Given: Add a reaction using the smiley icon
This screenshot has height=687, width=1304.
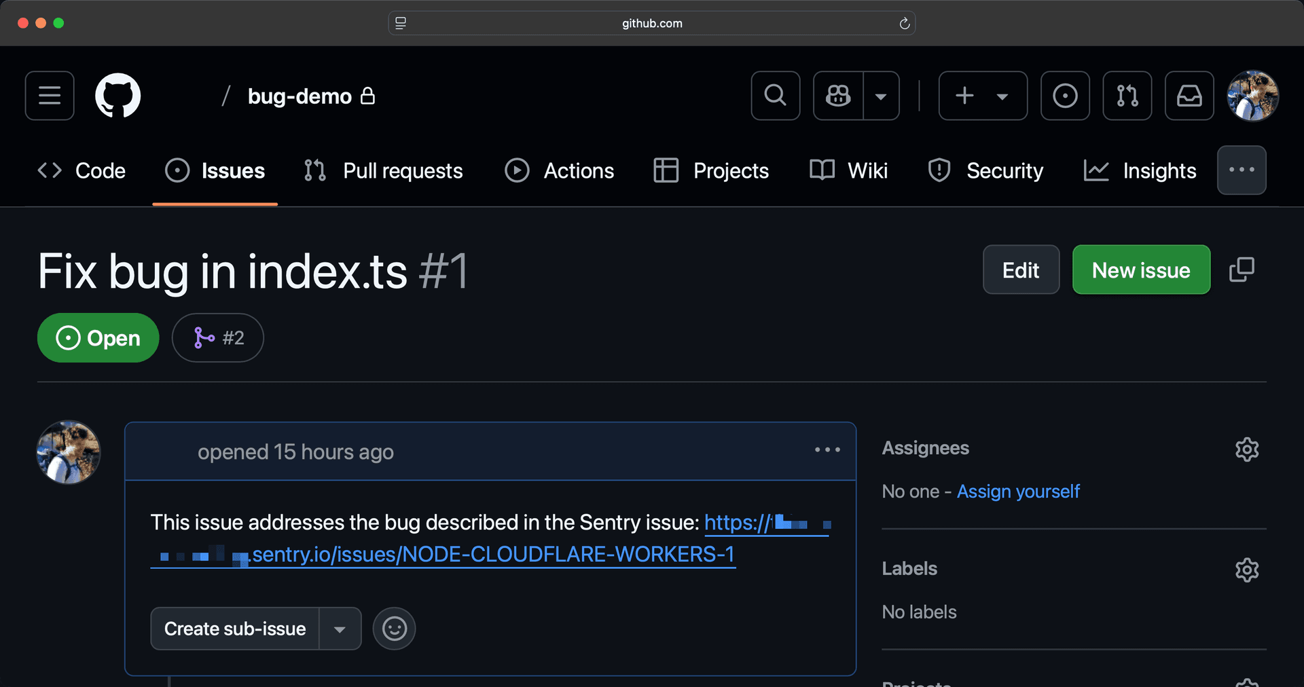Looking at the screenshot, I should [394, 628].
